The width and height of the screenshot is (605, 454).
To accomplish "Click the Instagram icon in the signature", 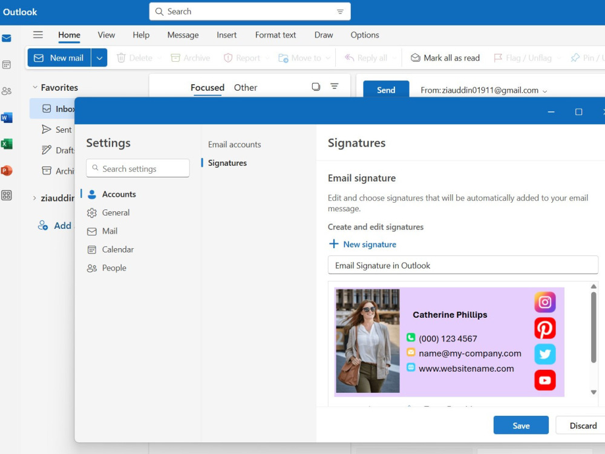I will pos(545,302).
